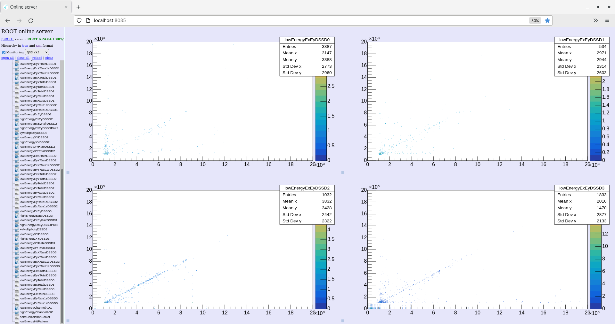Bookmark this page with the star icon
Image resolution: width=615 pixels, height=324 pixels.
547,20
